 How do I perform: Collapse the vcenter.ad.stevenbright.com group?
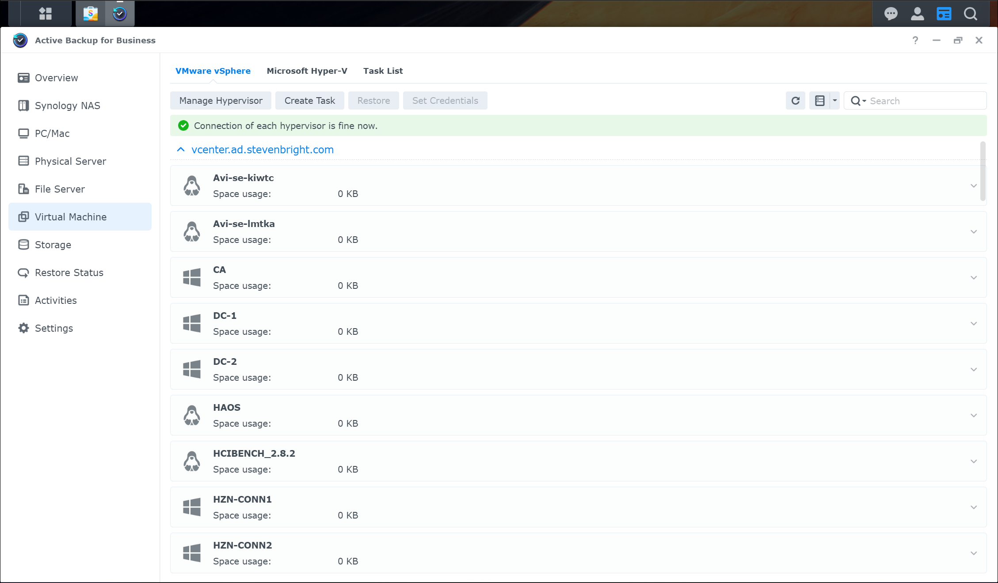181,150
